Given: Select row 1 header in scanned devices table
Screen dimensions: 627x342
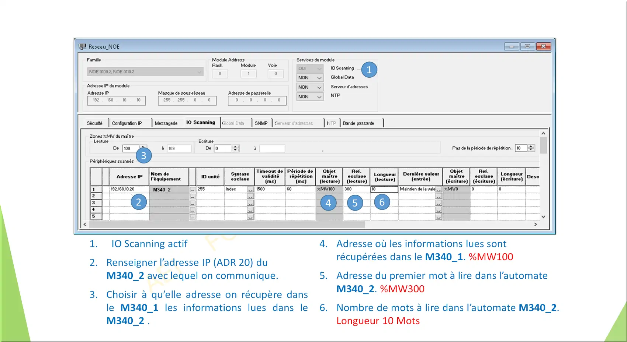Looking at the screenshot, I should [96, 189].
